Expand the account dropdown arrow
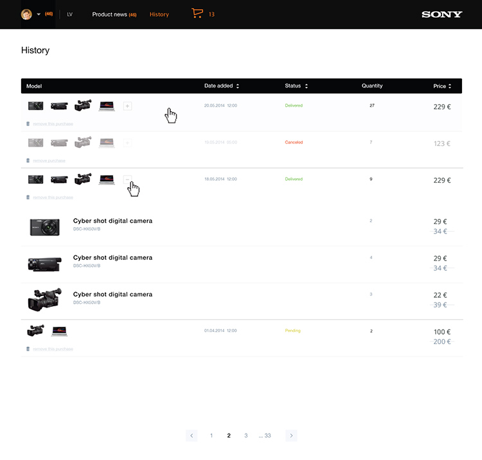The width and height of the screenshot is (482, 460). (39, 14)
